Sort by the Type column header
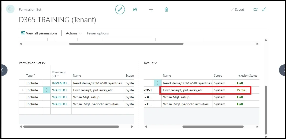This screenshot has width=286, height=139. pyautogui.click(x=31, y=76)
